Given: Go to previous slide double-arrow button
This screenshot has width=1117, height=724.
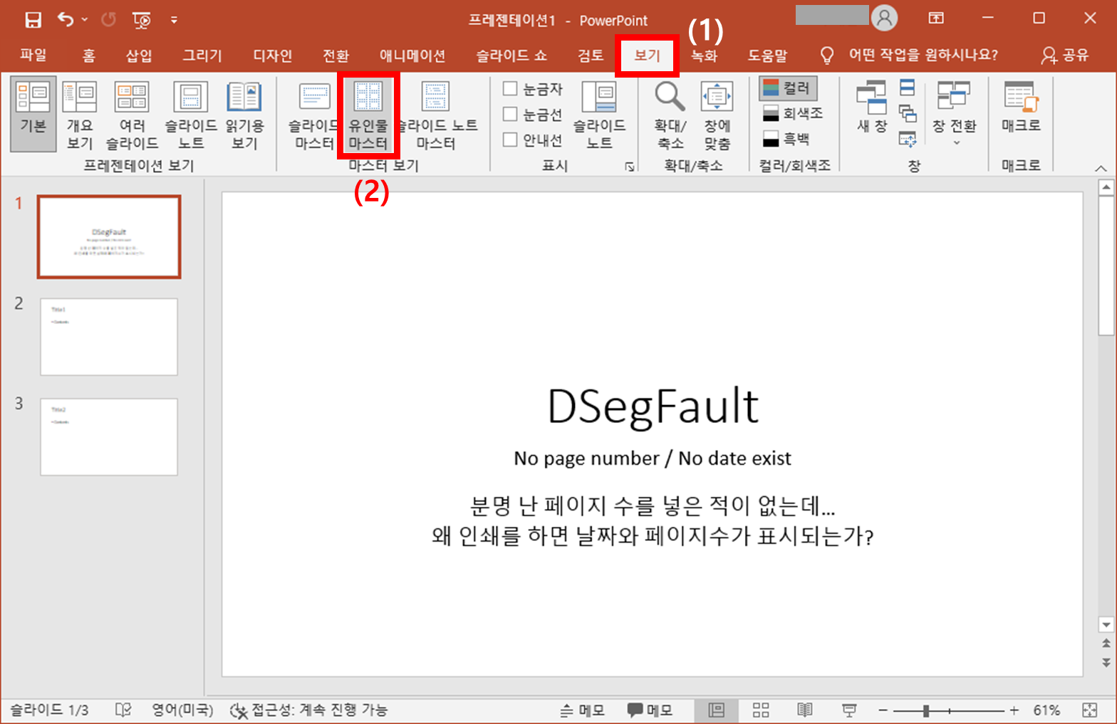Looking at the screenshot, I should click(1106, 643).
